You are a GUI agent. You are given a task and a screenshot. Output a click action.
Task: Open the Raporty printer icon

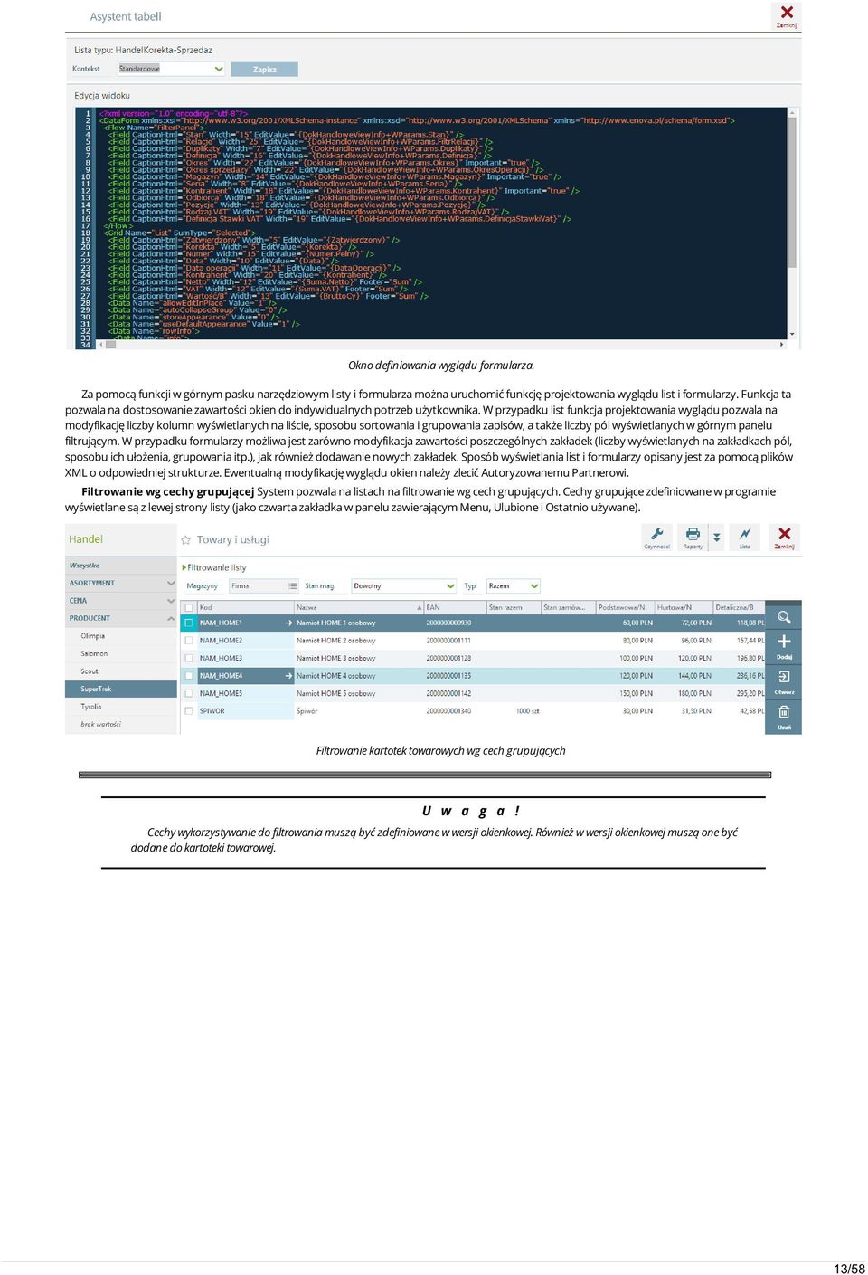693,538
